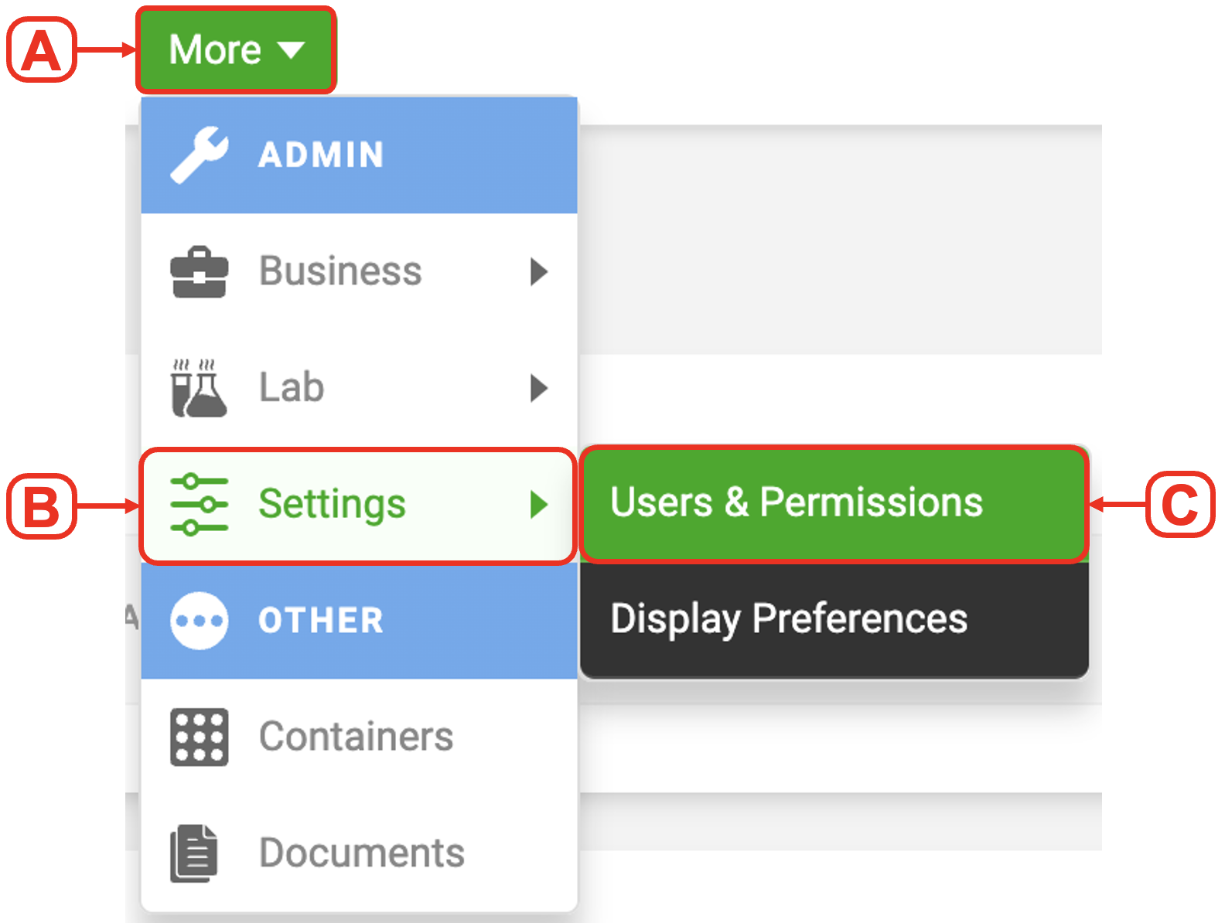Click the dropdown arrow beside More
The height and width of the screenshot is (923, 1225).
click(291, 51)
